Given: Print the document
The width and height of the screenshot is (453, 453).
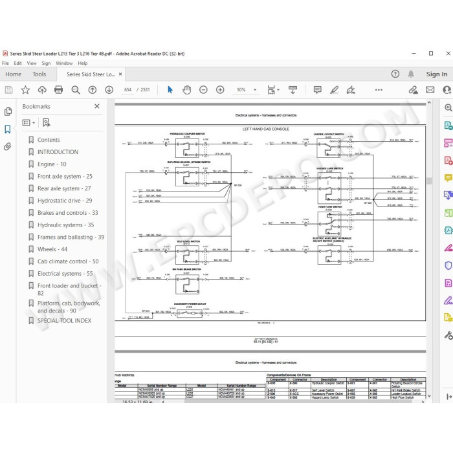Looking at the screenshot, I should coord(59,90).
